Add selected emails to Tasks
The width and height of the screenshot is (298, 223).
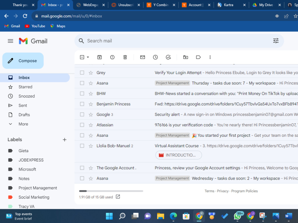tap(168, 57)
